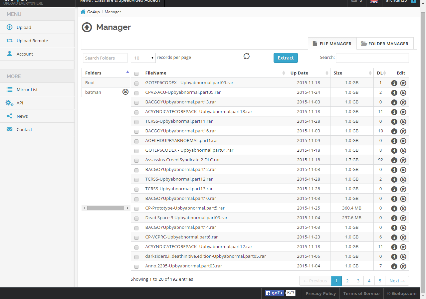Click the Upload icon in sidebar menu
Image resolution: width=426 pixels, height=299 pixels.
pos(10,27)
